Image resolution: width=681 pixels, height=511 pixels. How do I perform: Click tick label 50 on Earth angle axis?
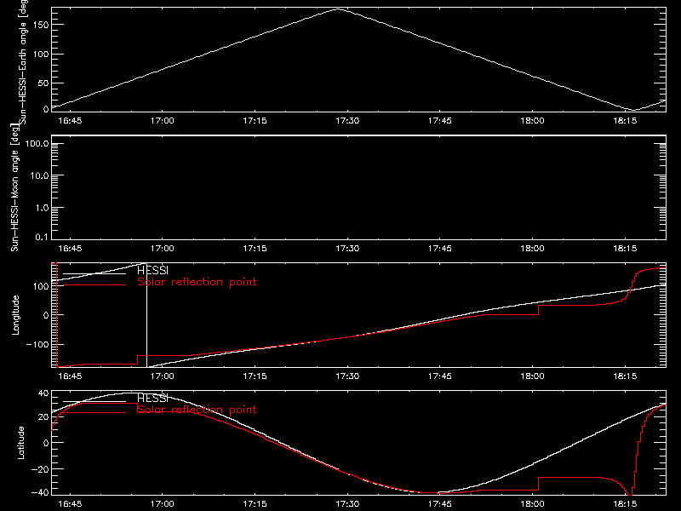[x=43, y=83]
